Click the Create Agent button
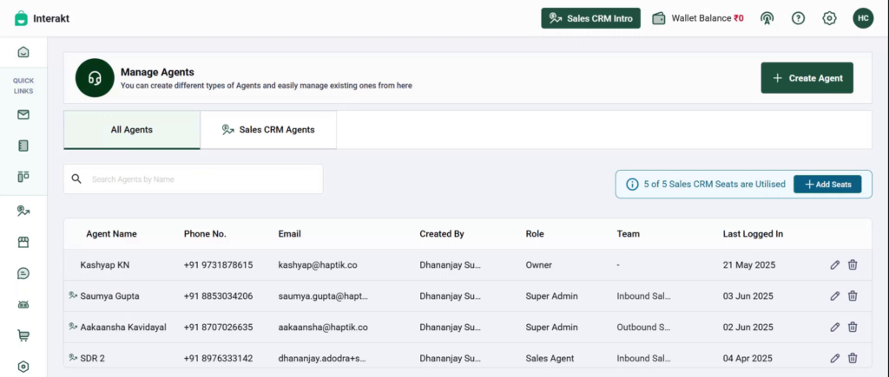The image size is (889, 377). click(807, 78)
